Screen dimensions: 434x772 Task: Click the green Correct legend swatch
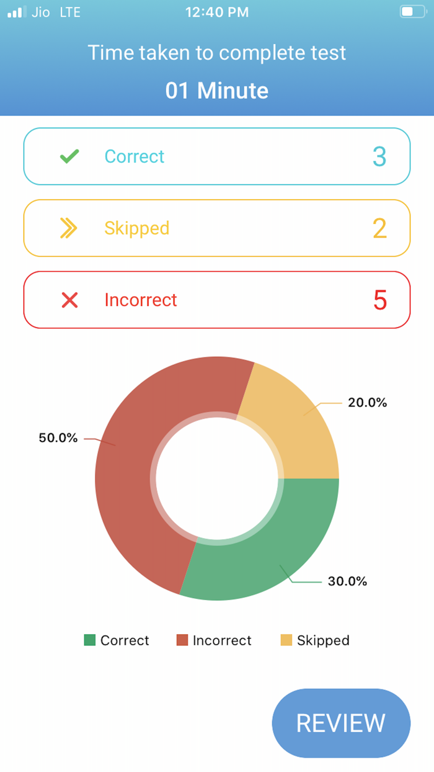tap(90, 640)
